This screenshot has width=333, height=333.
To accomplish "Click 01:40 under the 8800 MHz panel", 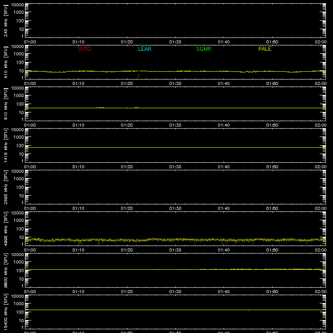I will pyautogui.click(x=224, y=292).
